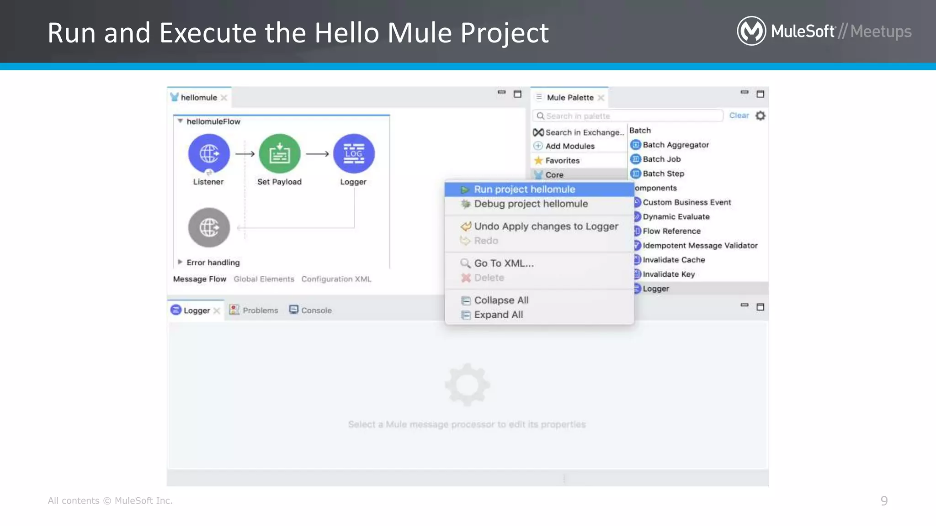
Task: Click the Undo arrow icon
Action: [466, 226]
